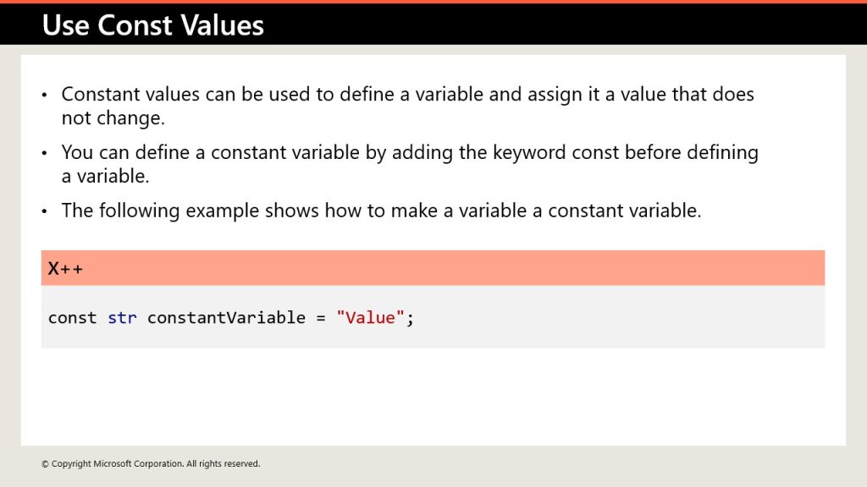Viewport: 867px width, 487px height.
Task: Select the second bullet about keyword const
Action: click(410, 164)
